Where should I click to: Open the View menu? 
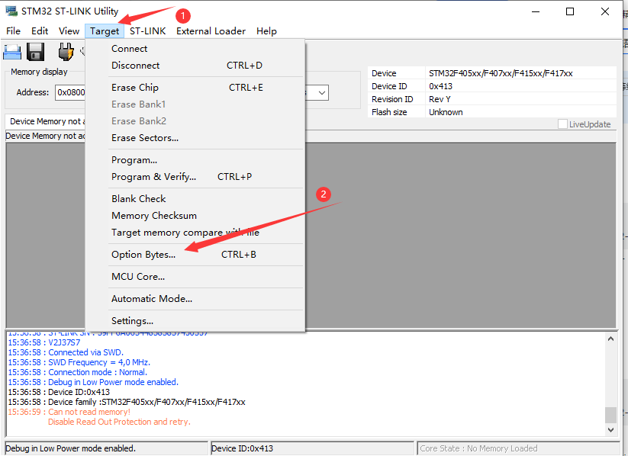pos(69,31)
